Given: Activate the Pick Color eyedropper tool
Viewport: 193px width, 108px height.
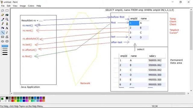Looking at the screenshot, I should coord(3,19).
